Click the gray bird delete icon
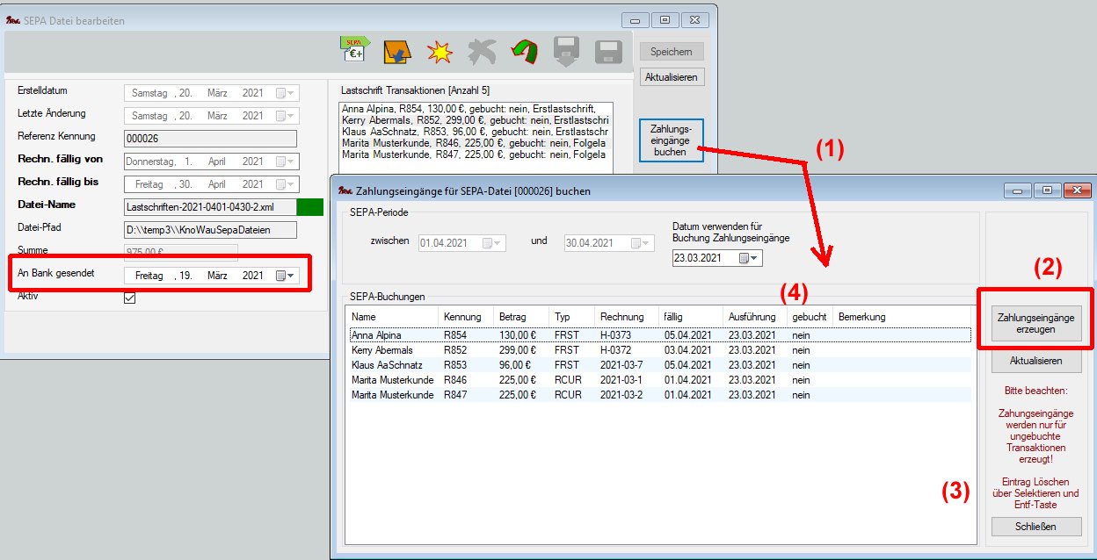The image size is (1097, 560). tap(481, 52)
